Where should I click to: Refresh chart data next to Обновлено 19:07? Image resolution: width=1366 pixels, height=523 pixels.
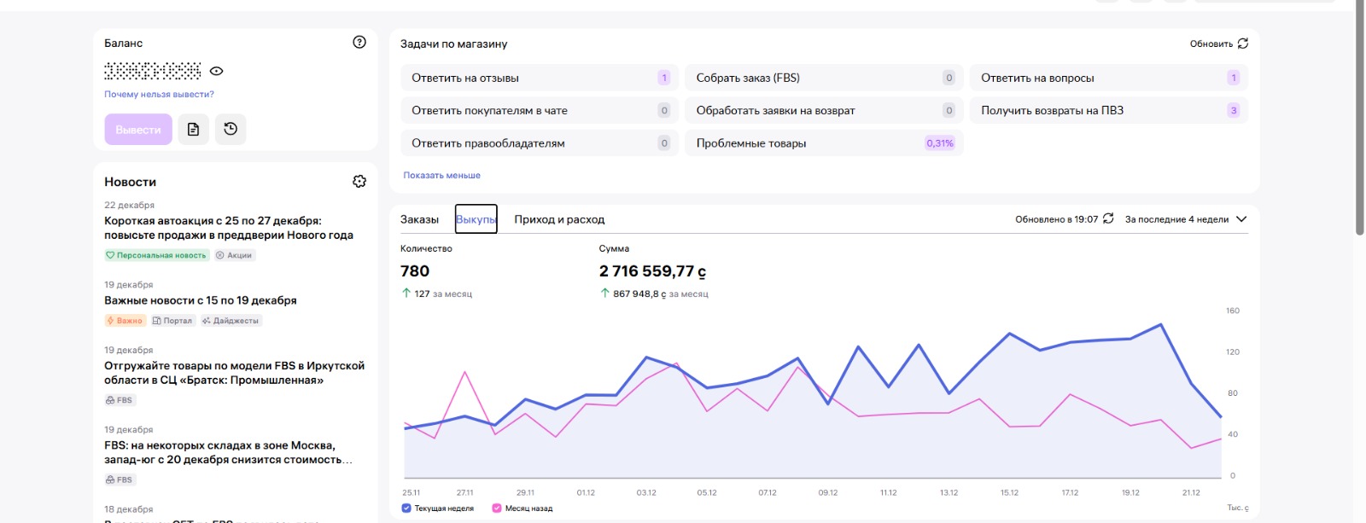[x=1108, y=219]
